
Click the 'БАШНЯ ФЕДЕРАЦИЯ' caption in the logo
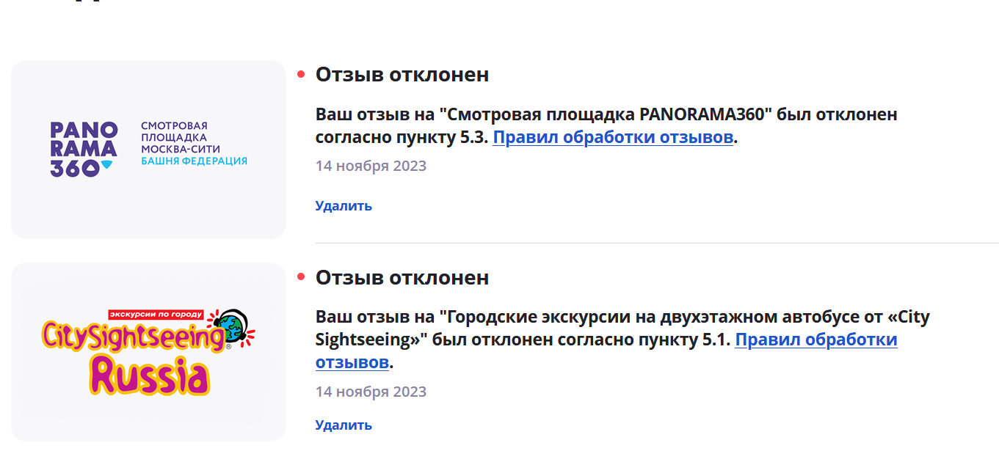pos(194,161)
